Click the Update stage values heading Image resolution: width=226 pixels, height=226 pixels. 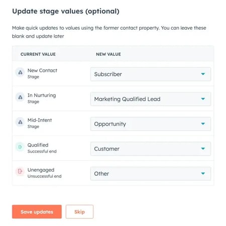[x=66, y=12]
